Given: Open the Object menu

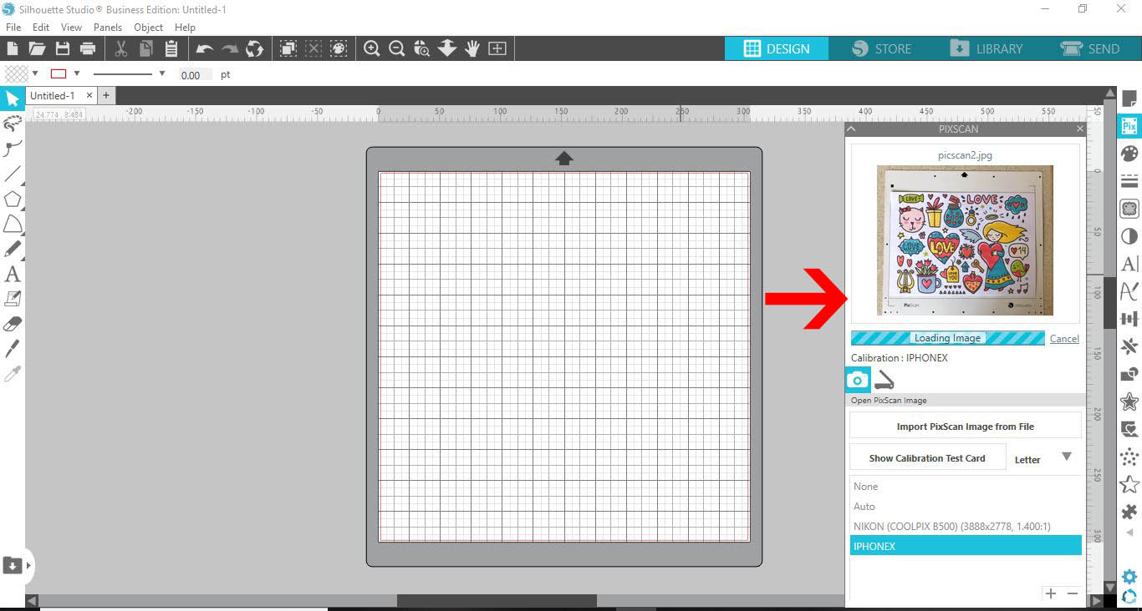Looking at the screenshot, I should (x=148, y=27).
